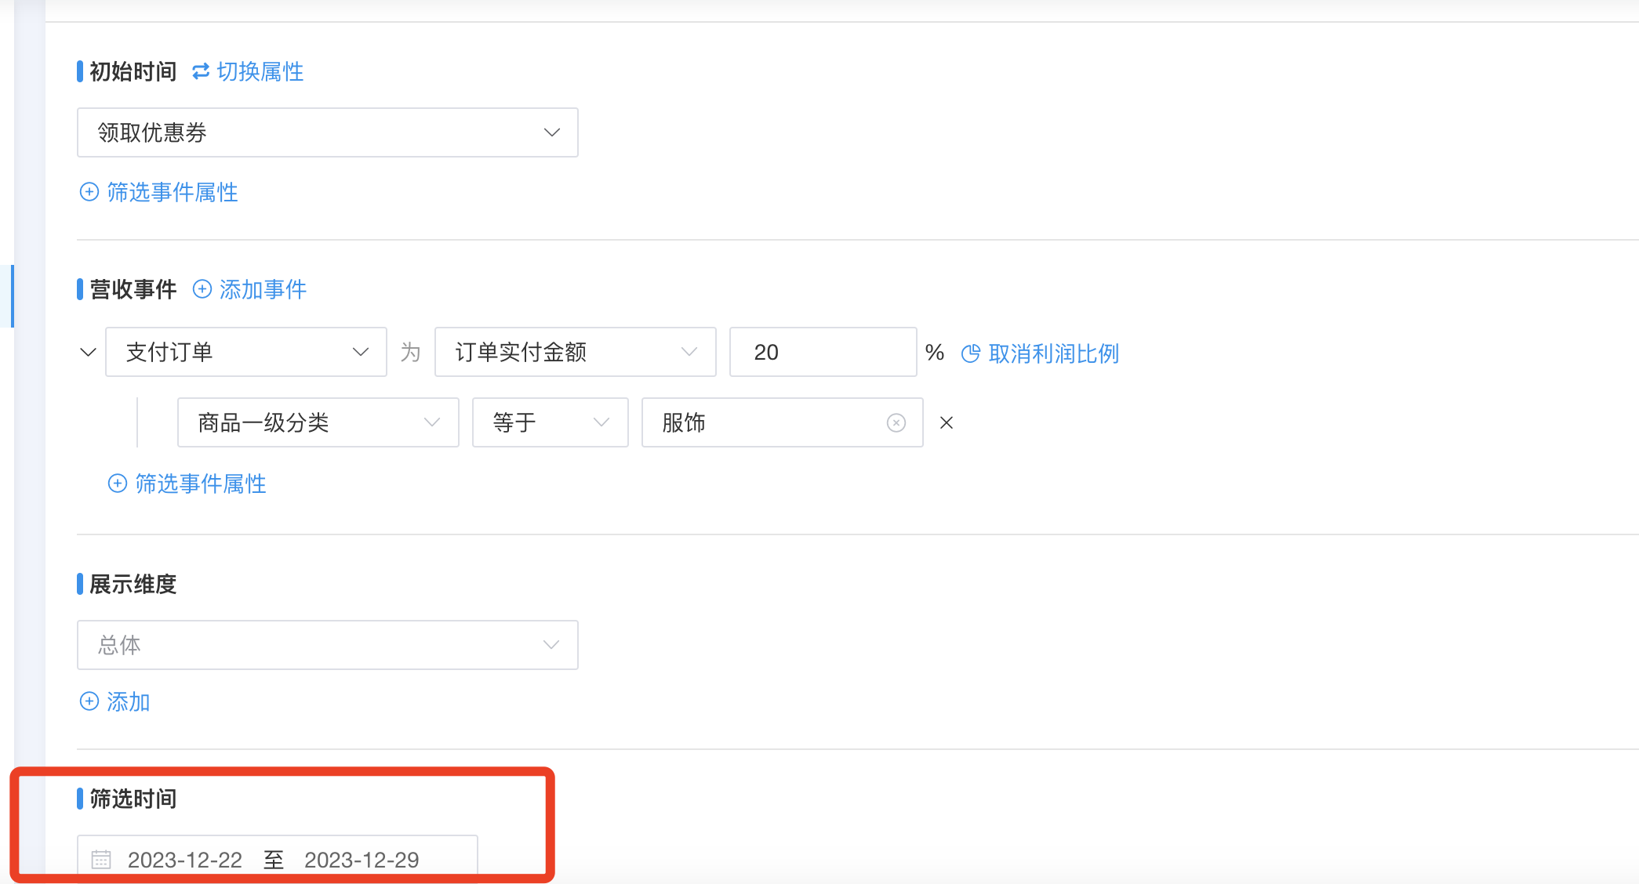Click 筛选事件属性 link under 初始时间
The height and width of the screenshot is (884, 1639).
point(173,192)
